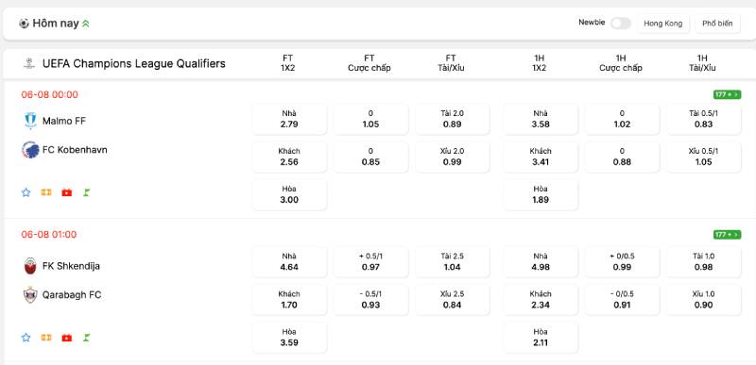Open live TV icon for Malmo FF match
756x365 pixels.
pyautogui.click(x=66, y=192)
